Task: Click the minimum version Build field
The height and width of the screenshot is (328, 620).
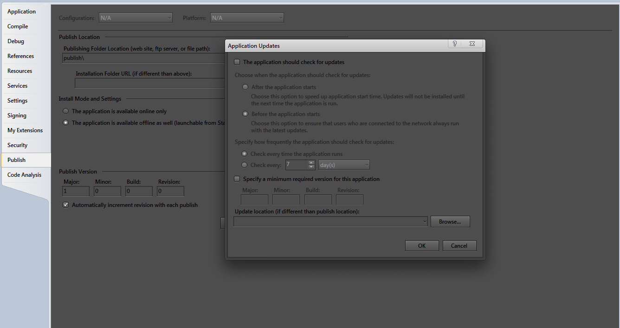Action: 318,199
